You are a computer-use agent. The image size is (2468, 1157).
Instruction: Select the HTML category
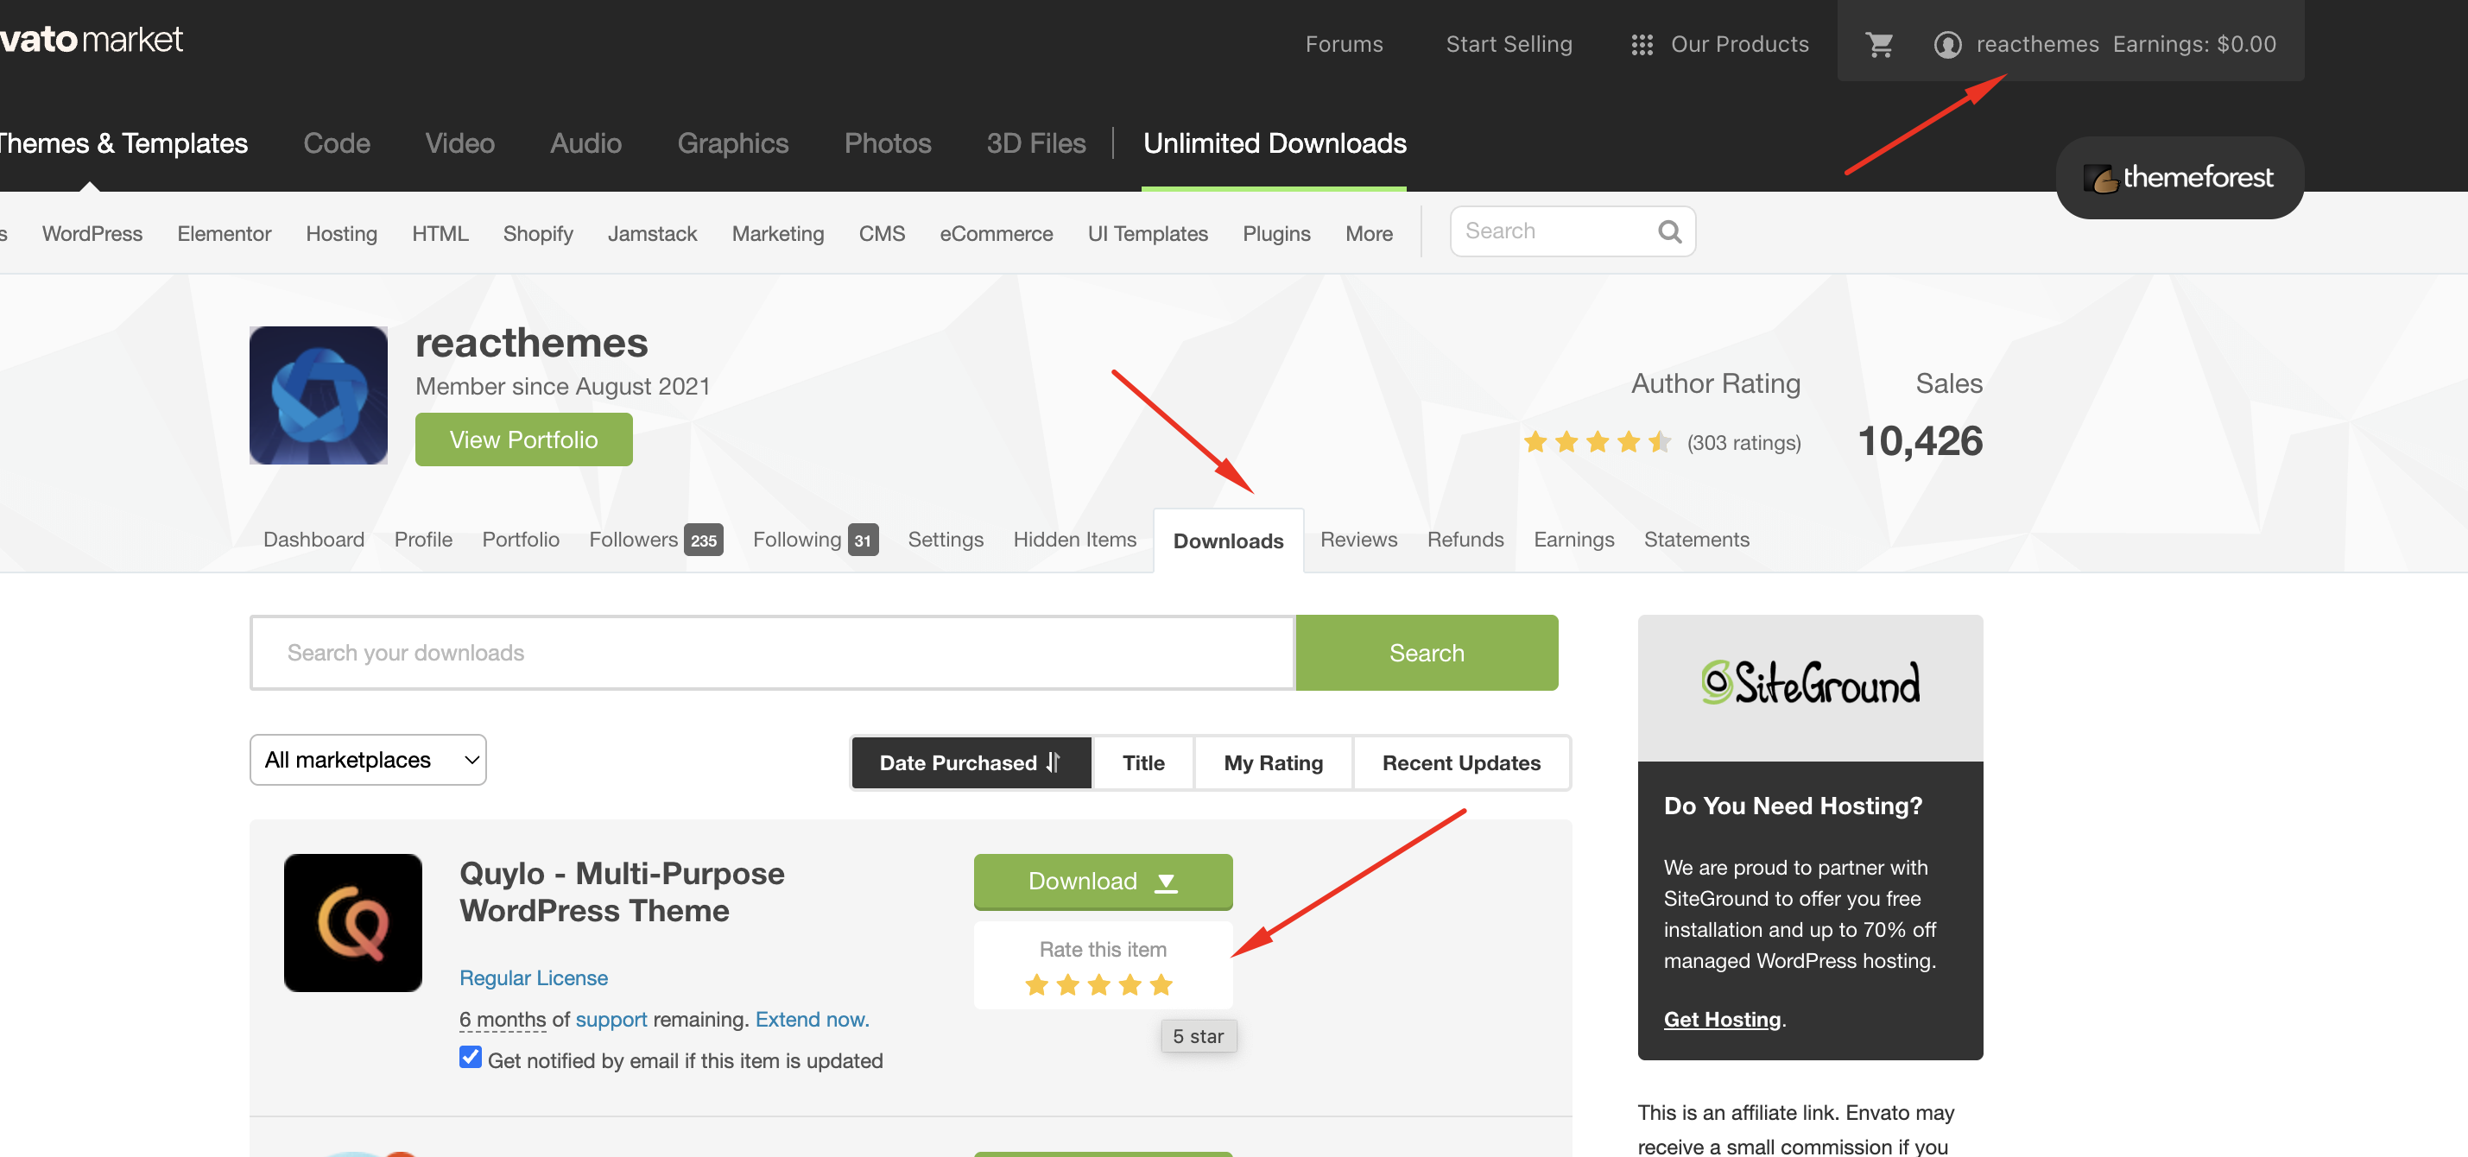[440, 234]
